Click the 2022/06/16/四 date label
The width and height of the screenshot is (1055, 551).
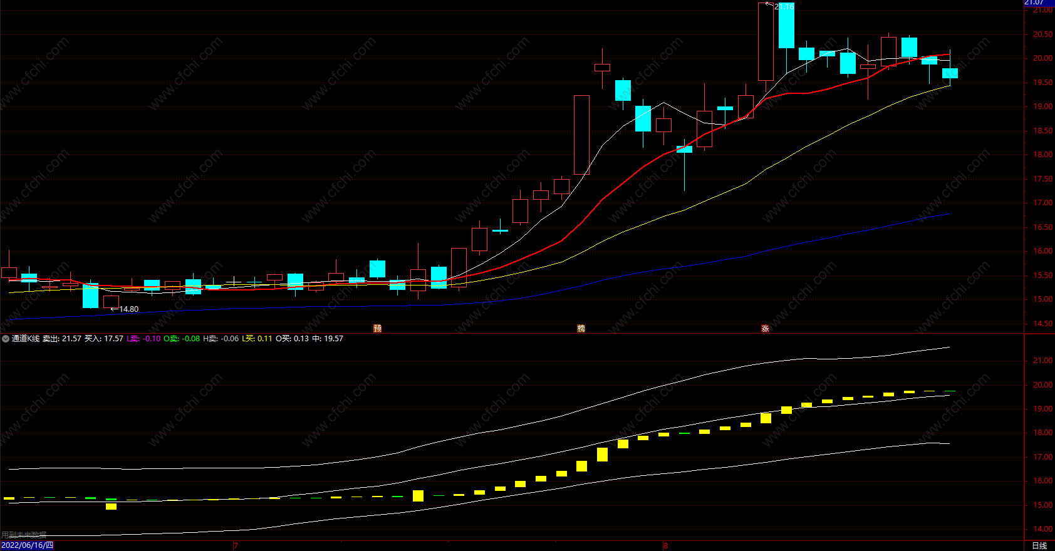pyautogui.click(x=27, y=545)
